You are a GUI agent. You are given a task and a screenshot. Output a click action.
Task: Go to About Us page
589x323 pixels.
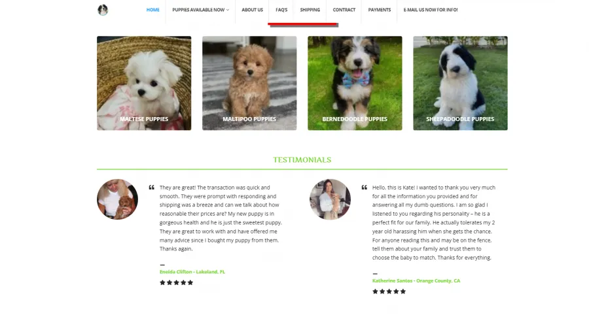click(252, 10)
